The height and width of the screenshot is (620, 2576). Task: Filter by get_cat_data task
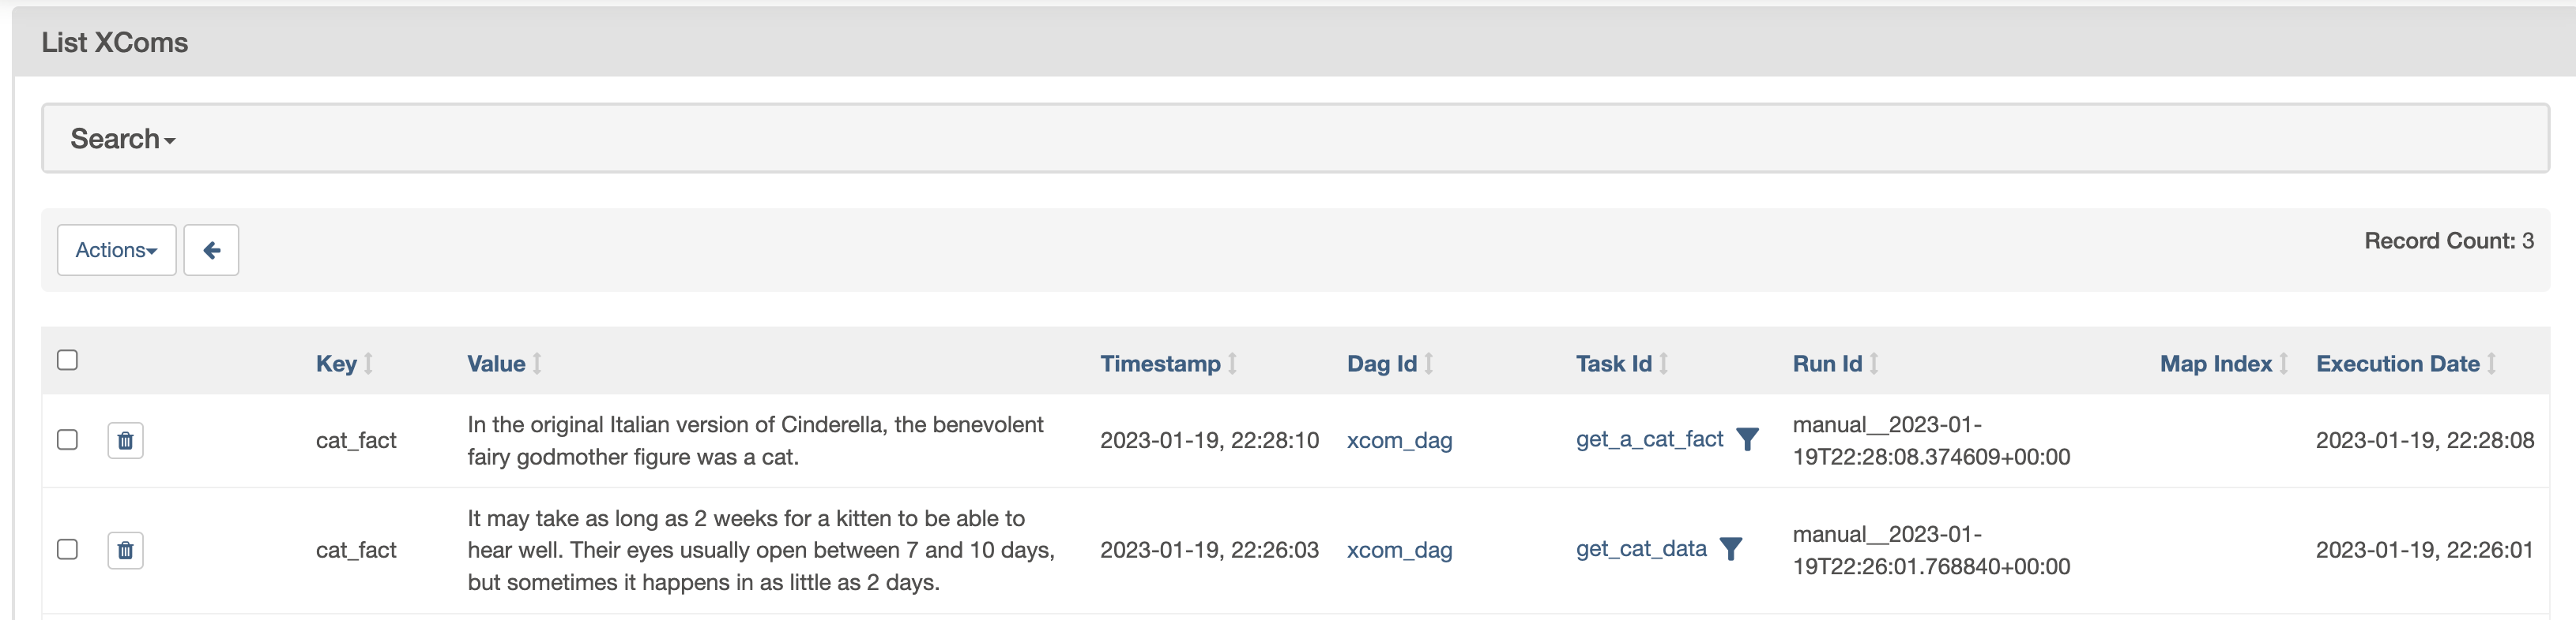(x=1731, y=549)
